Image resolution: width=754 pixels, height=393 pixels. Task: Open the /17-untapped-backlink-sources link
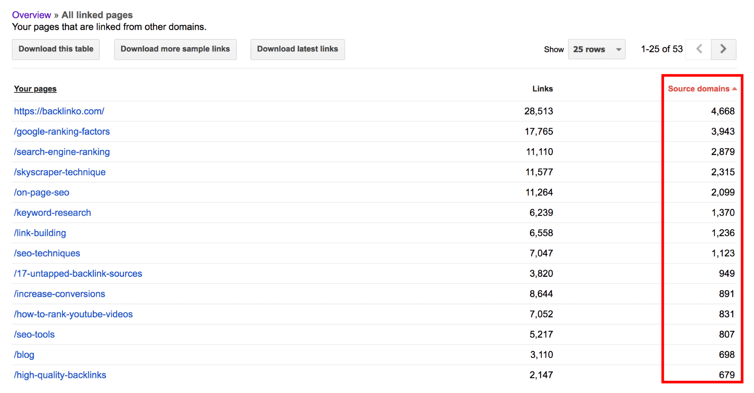pyautogui.click(x=78, y=273)
